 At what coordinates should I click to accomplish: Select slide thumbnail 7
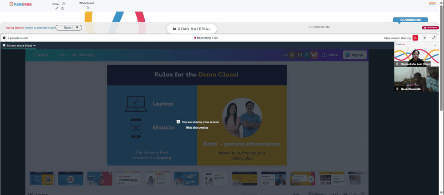click(215, 178)
